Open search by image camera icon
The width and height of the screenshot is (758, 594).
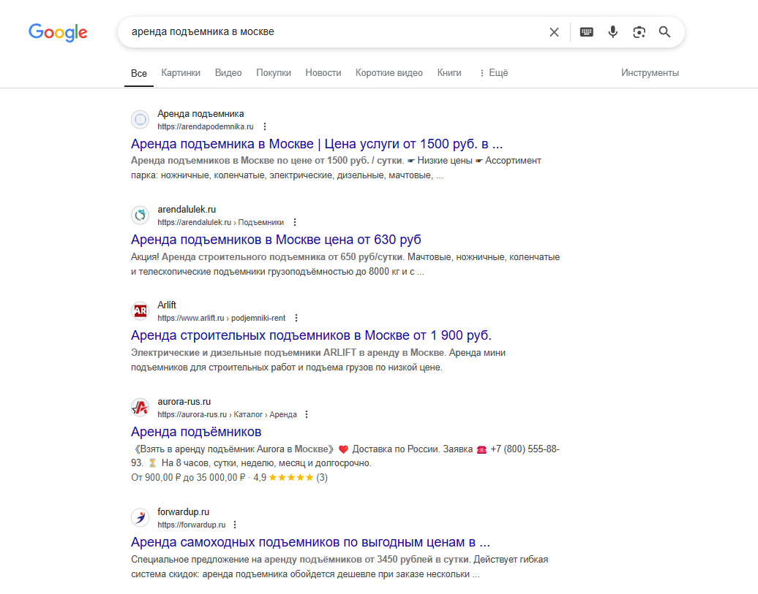pyautogui.click(x=639, y=32)
